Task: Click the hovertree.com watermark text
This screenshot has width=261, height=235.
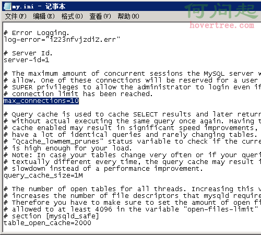Action: (x=222, y=26)
